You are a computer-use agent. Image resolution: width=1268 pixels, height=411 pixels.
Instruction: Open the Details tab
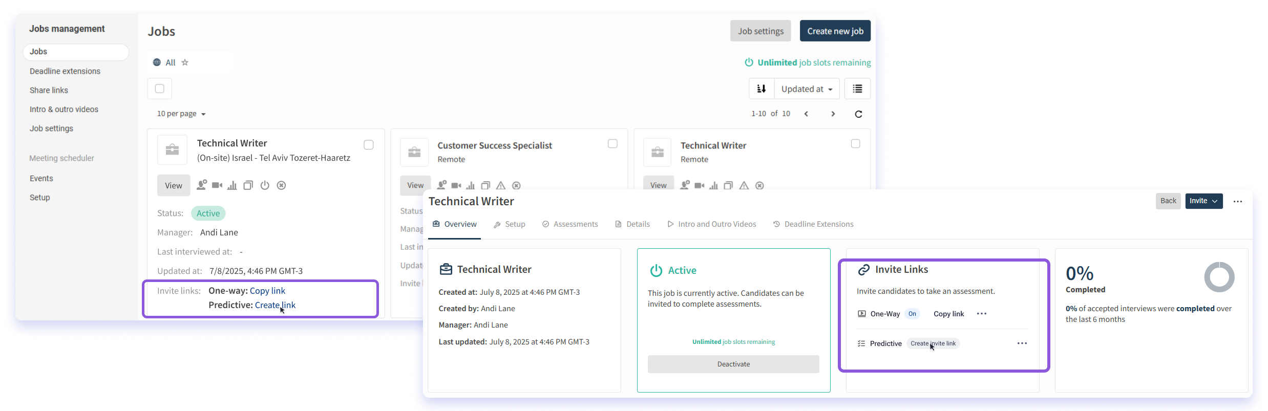click(632, 224)
